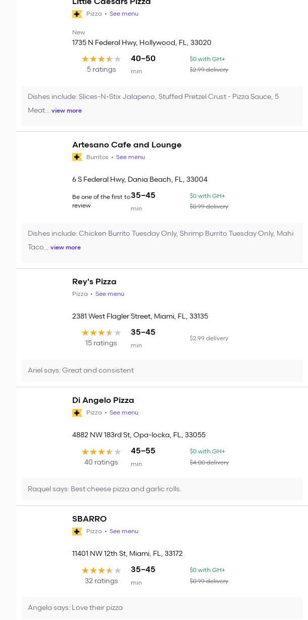308x620 pixels.
Task: Open See menu for Little Caesars Pizza
Action: (124, 14)
